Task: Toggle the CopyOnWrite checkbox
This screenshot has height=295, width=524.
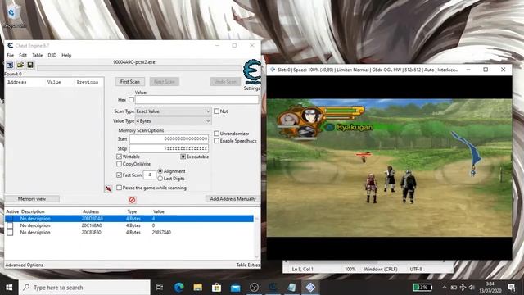Action: tap(119, 164)
